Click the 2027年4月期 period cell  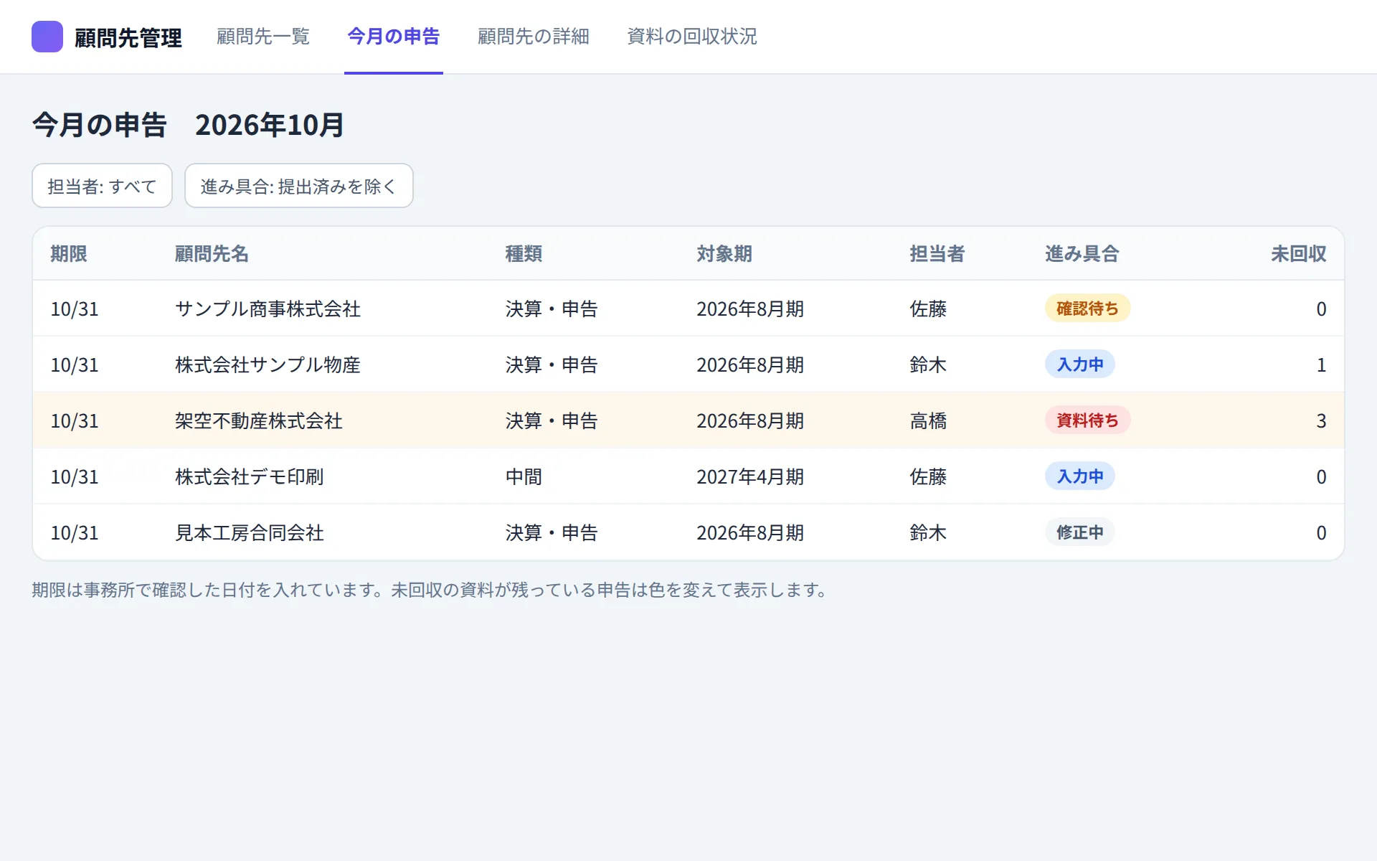(x=750, y=477)
